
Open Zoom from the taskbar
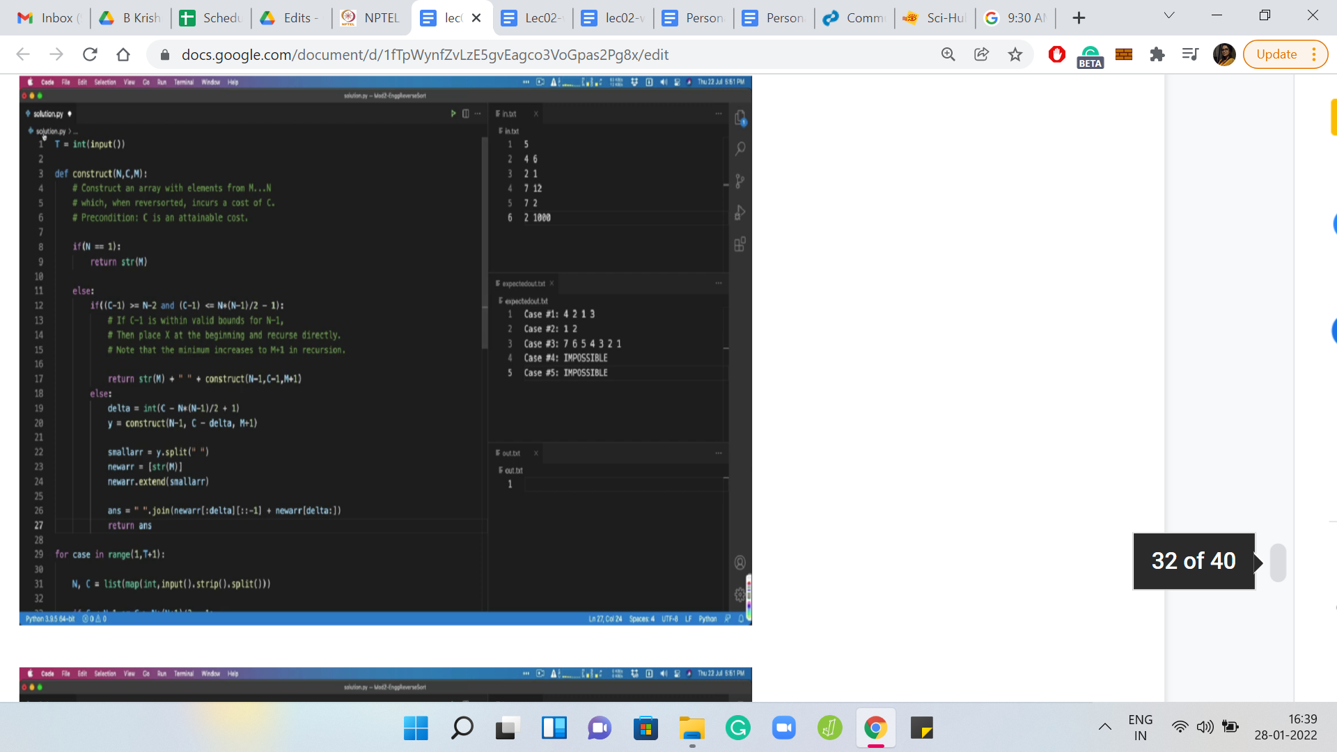tap(783, 728)
